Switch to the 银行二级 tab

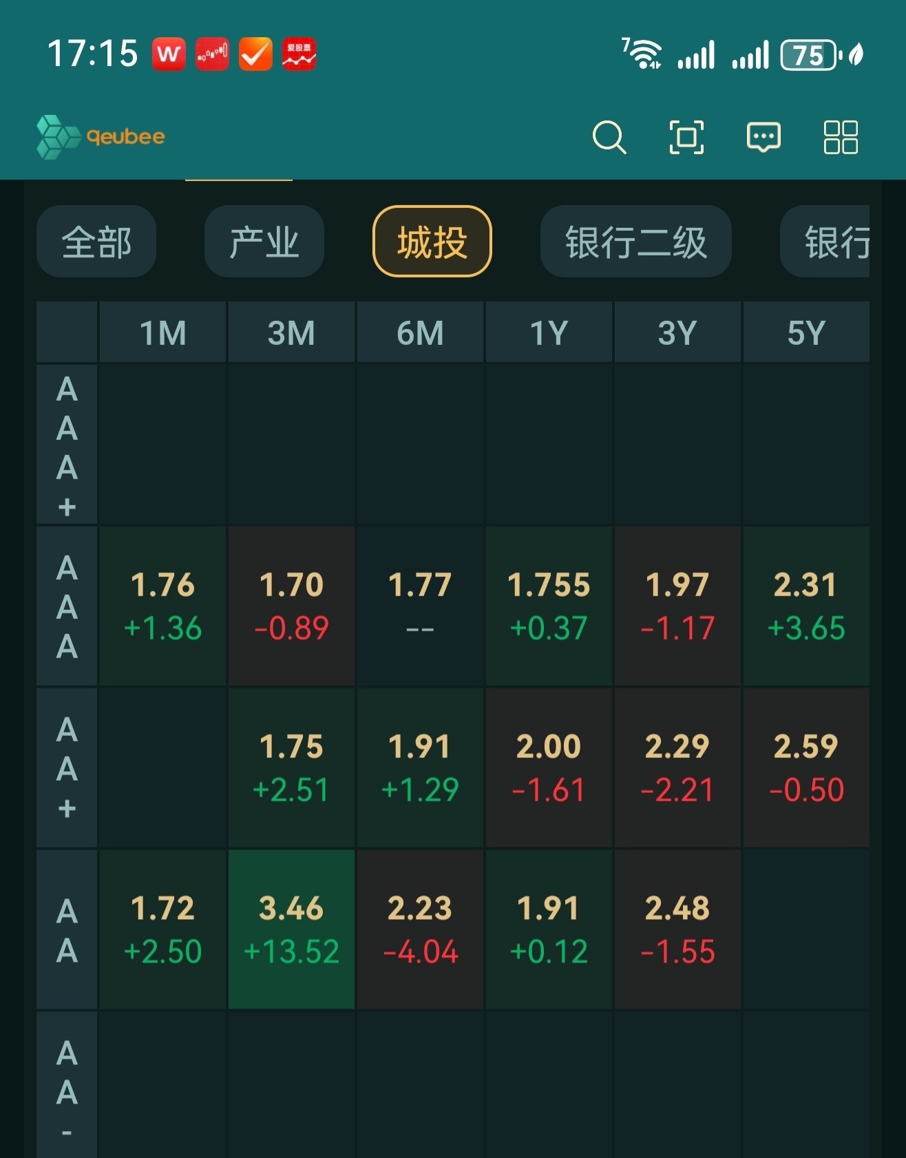coord(635,242)
